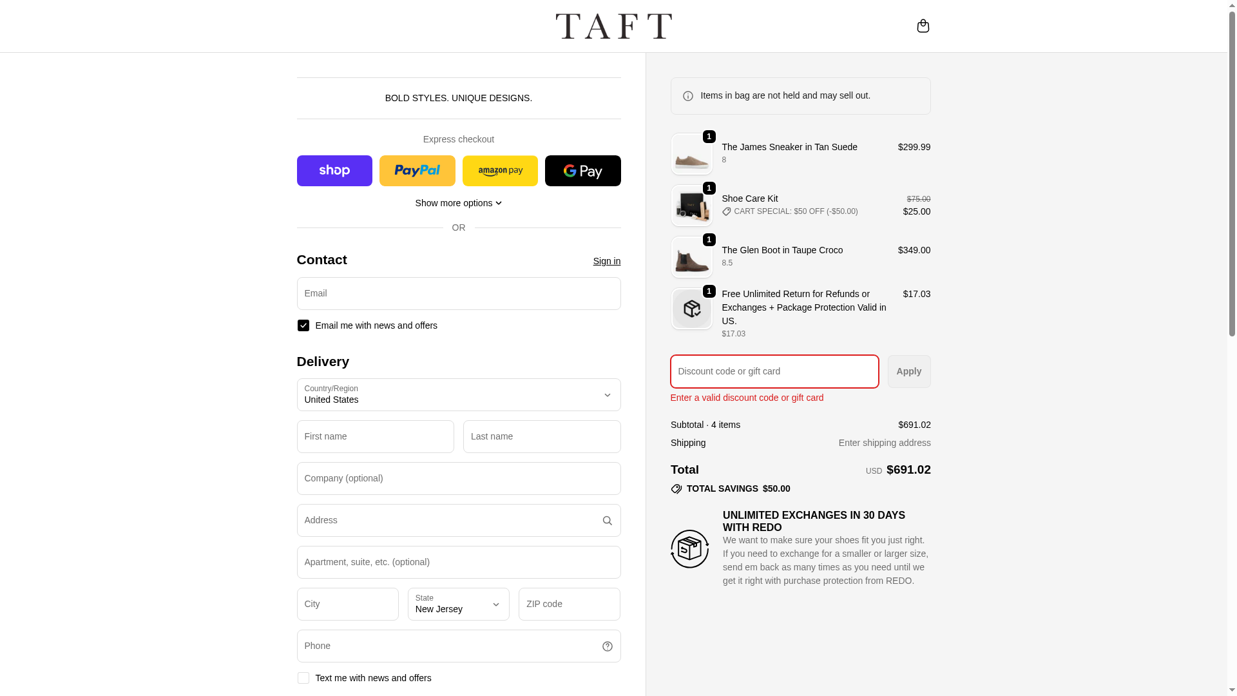
Task: Focus the Discount code or gift card field
Action: pyautogui.click(x=774, y=371)
